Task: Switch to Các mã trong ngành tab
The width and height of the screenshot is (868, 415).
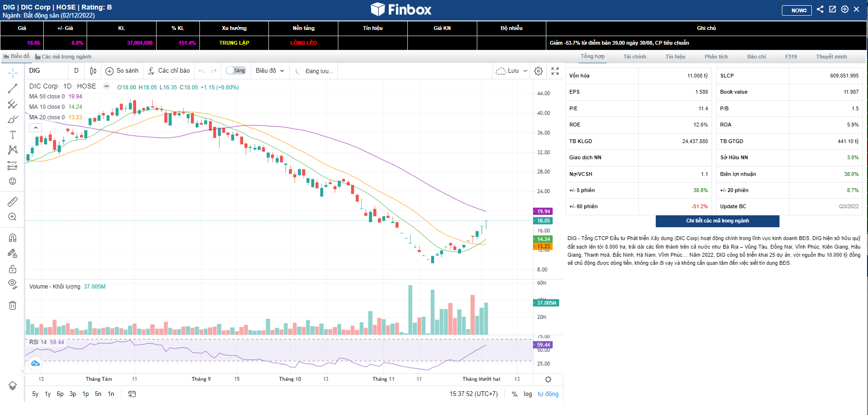Action: pyautogui.click(x=63, y=57)
